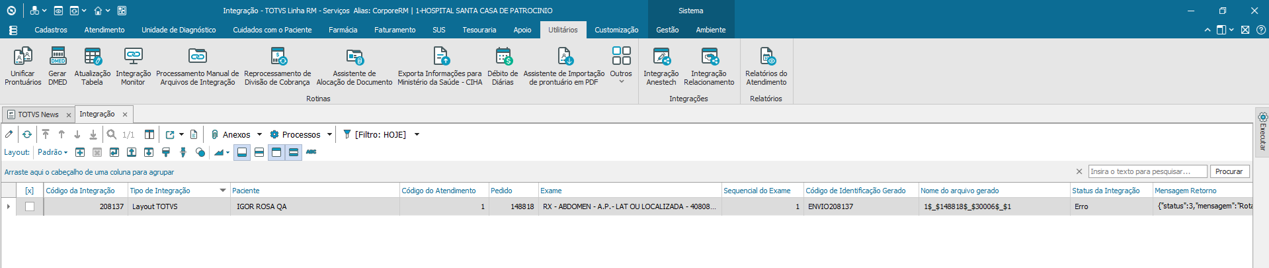Go to previous record arrow

point(61,134)
